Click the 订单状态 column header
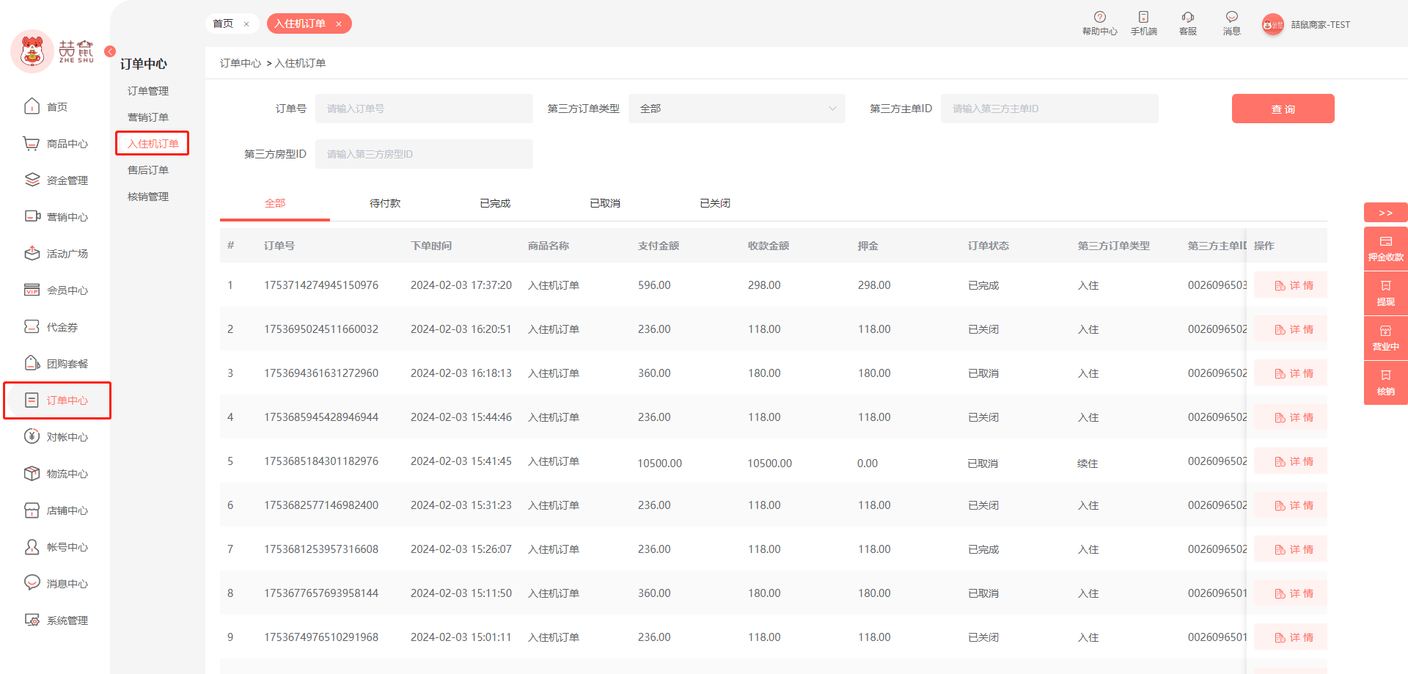The height and width of the screenshot is (674, 1408). [x=989, y=246]
